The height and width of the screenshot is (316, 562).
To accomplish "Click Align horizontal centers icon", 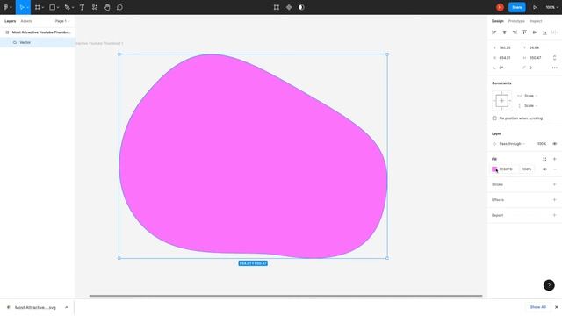I will click(504, 32).
